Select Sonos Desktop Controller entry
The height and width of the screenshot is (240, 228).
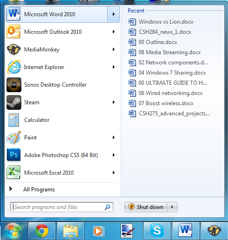[63, 85]
